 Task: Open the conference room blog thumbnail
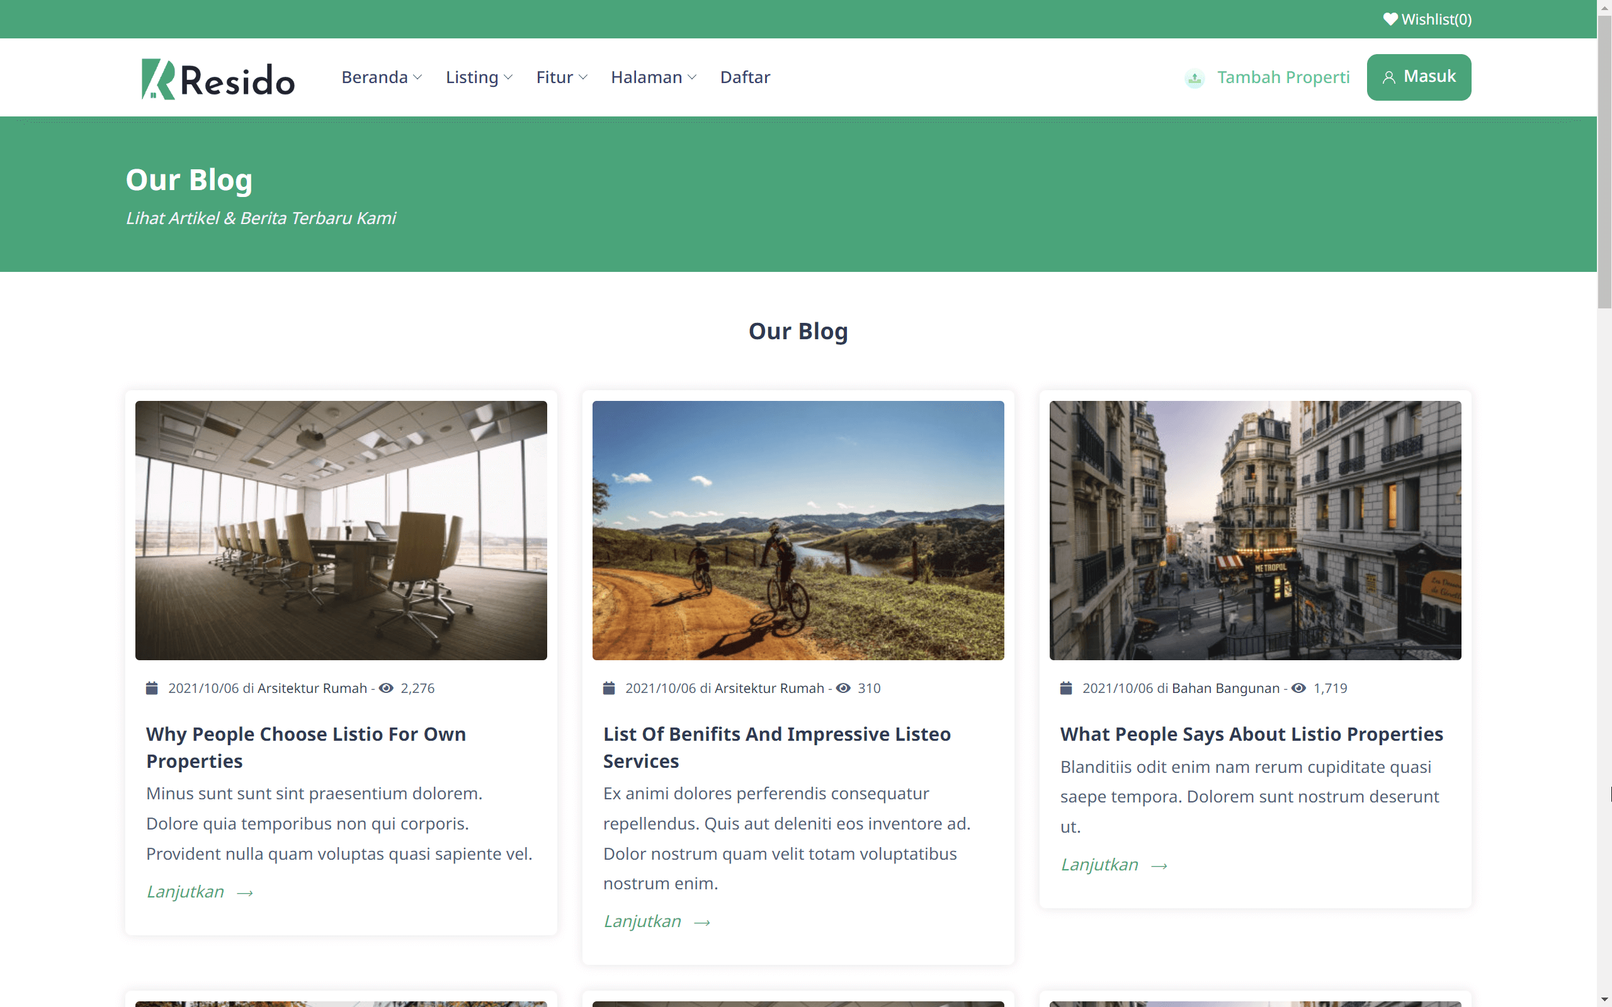click(x=341, y=530)
